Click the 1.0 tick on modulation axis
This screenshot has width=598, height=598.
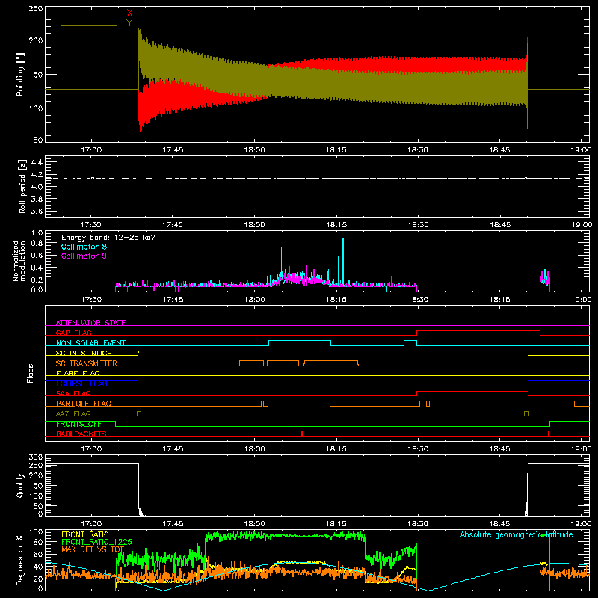pos(37,233)
